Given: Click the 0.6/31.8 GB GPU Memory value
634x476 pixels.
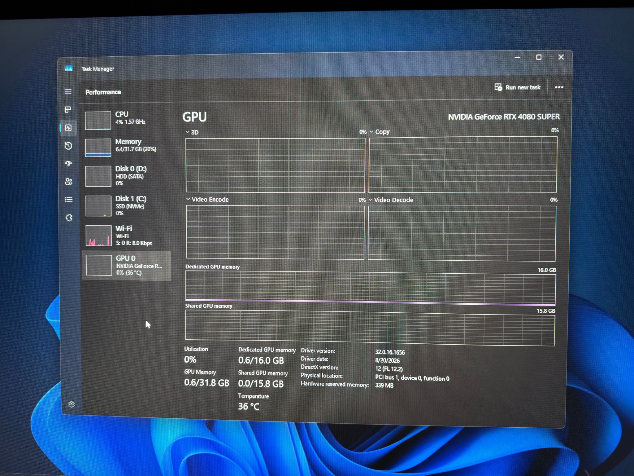Looking at the screenshot, I should pos(206,383).
